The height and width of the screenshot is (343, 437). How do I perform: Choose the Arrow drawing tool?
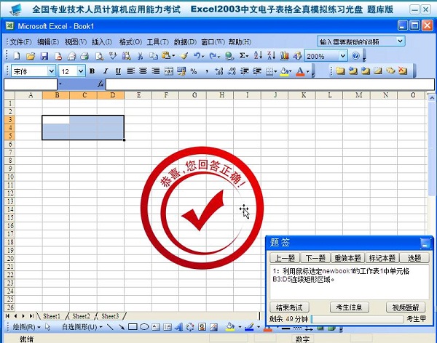click(x=122, y=327)
